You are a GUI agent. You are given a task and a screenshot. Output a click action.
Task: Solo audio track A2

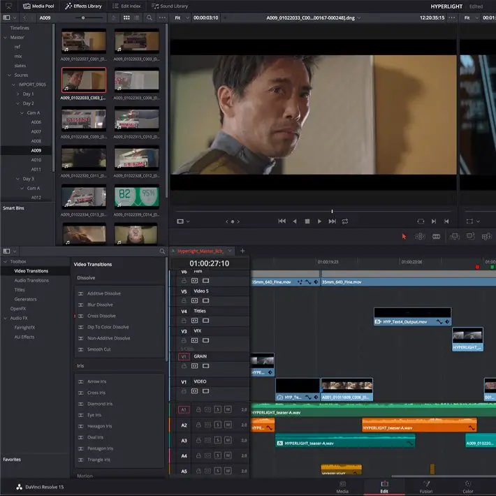click(x=218, y=425)
